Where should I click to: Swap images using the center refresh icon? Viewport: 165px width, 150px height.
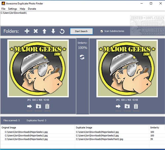[82, 57]
